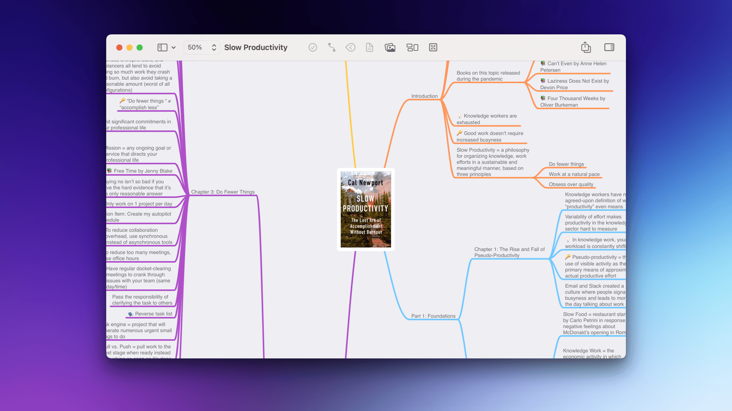
Task: Select Chapter 1: Rise and Fall of Pseudo-Productivity
Action: click(x=509, y=252)
